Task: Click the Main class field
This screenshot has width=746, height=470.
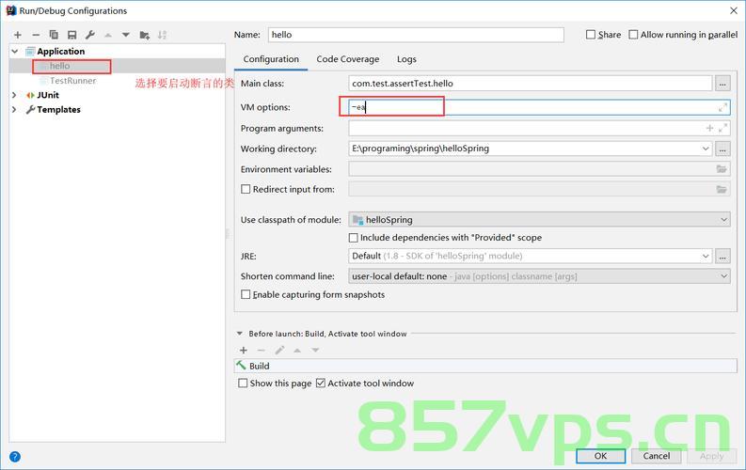Action: pyautogui.click(x=531, y=83)
